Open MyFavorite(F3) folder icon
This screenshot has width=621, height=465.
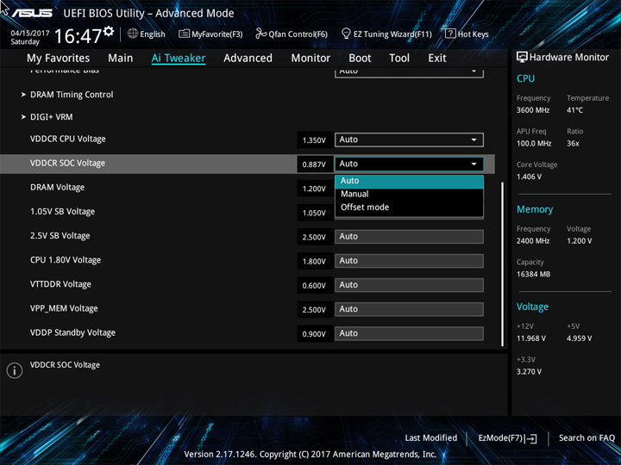184,34
